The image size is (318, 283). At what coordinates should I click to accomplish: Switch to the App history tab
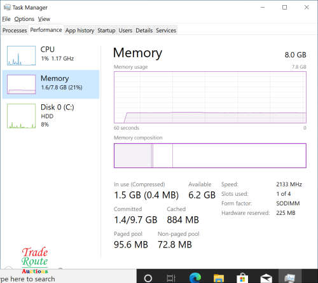click(79, 31)
